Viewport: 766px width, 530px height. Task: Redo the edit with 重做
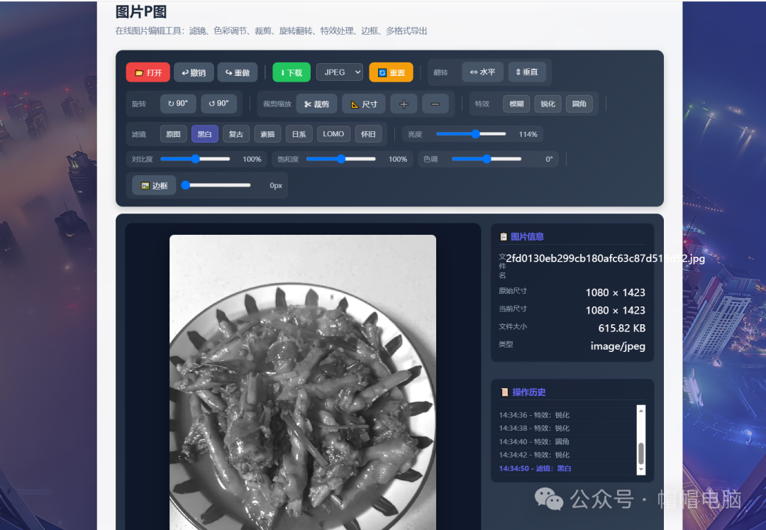[x=237, y=72]
